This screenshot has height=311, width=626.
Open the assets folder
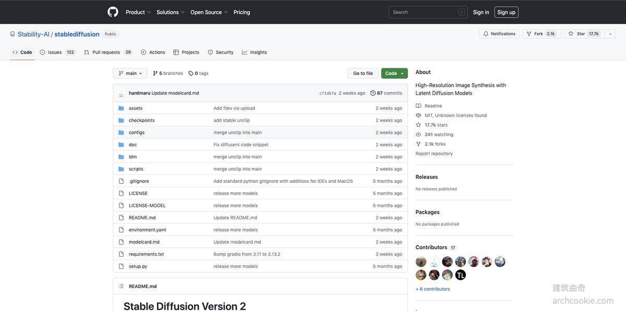(x=136, y=108)
